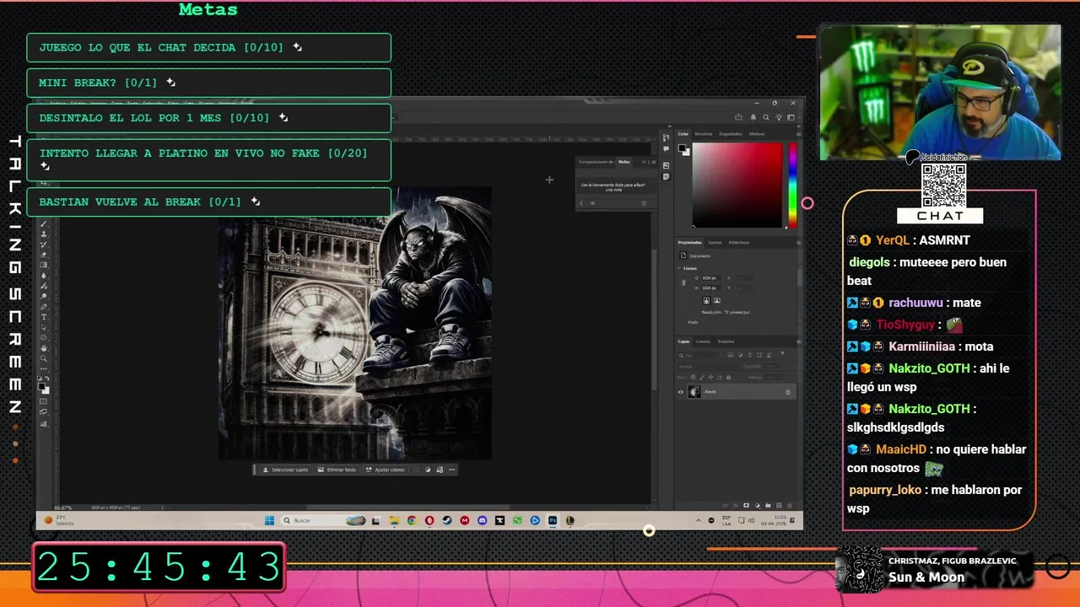Show hidden tray icons chevron

click(x=698, y=520)
